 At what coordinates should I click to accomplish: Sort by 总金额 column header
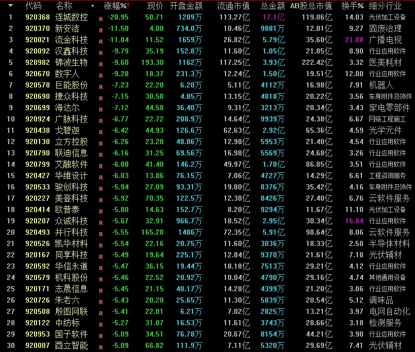point(272,6)
